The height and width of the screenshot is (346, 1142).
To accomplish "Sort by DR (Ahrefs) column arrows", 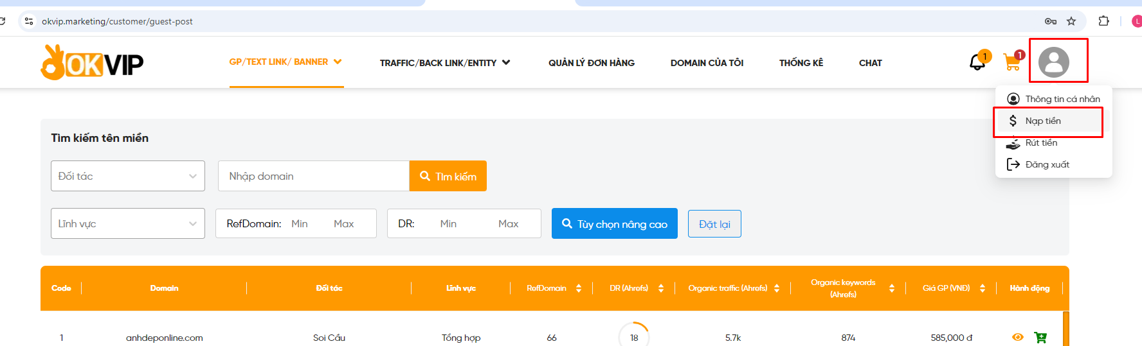I will [x=661, y=288].
